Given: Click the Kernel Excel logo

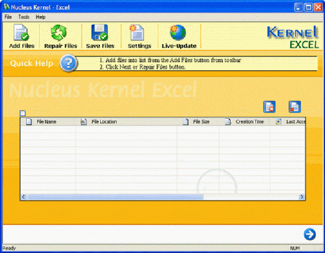Looking at the screenshot, I should [x=292, y=37].
